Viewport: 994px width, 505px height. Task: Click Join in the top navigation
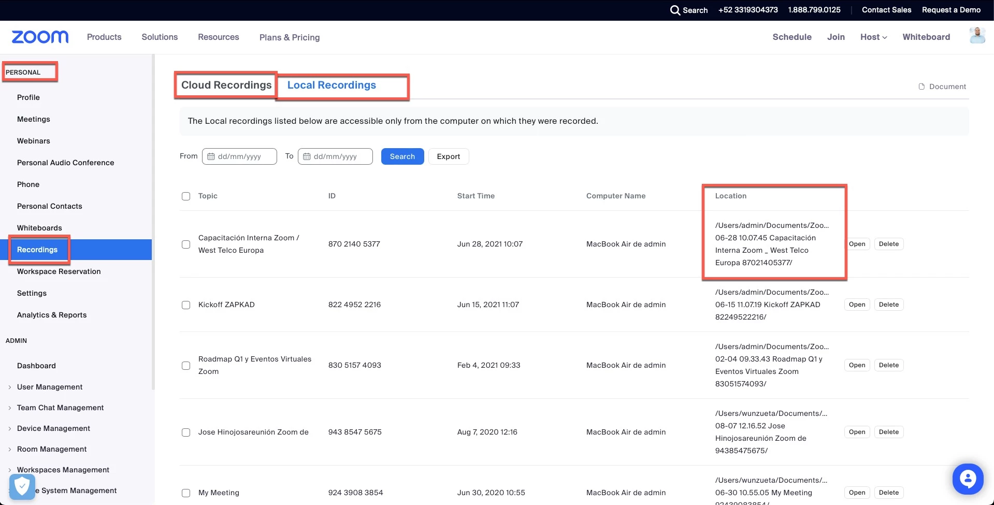pos(835,37)
